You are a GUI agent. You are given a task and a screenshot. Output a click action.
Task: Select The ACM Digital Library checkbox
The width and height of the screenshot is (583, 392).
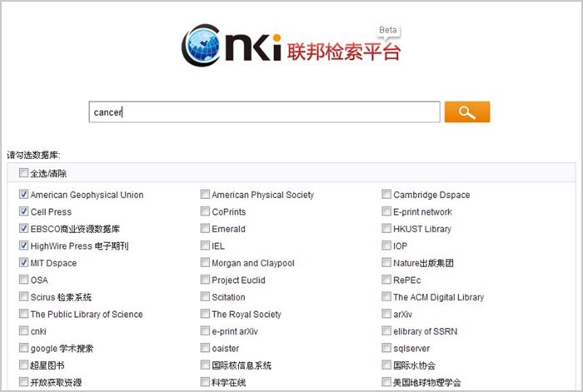click(386, 296)
